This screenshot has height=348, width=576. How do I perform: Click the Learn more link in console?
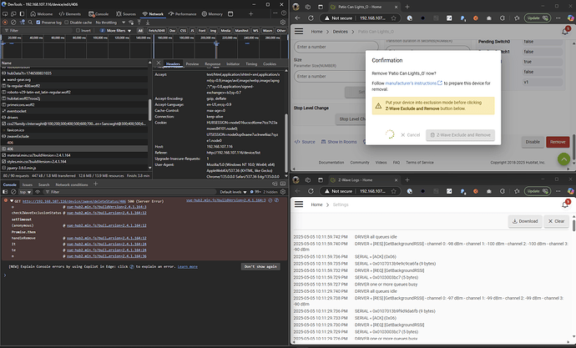pyautogui.click(x=187, y=266)
